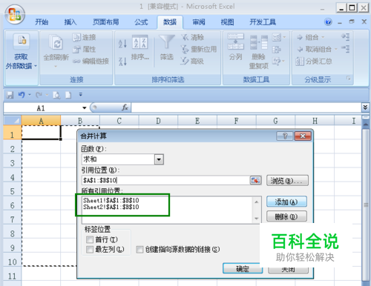Click the Filter (筛选) funnel icon
371x286 pixels.
click(166, 42)
